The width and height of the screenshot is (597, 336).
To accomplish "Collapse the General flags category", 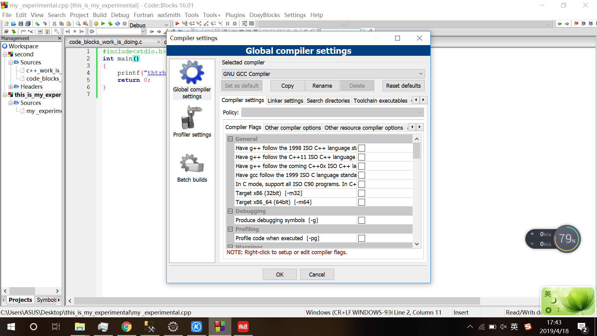I will (x=230, y=139).
